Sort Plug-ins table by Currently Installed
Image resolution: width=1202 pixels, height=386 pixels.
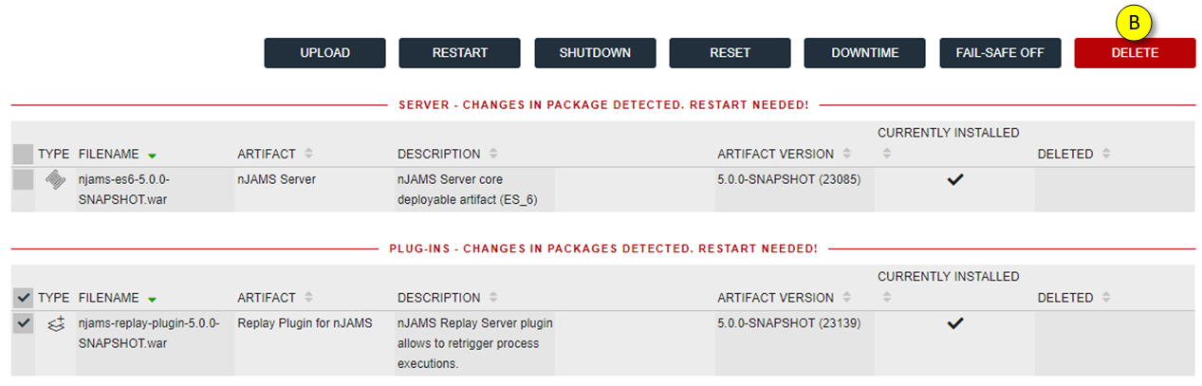click(883, 298)
